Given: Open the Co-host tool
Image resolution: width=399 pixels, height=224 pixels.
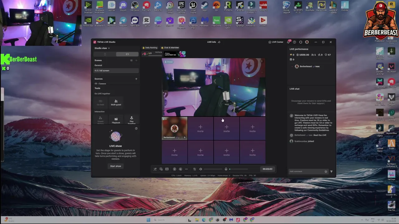Looking at the screenshot, I should pyautogui.click(x=100, y=102).
